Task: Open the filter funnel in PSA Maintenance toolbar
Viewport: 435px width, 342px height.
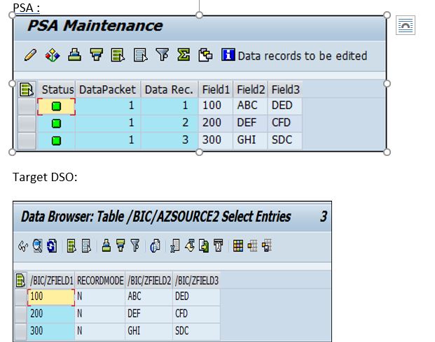Action: 162,55
